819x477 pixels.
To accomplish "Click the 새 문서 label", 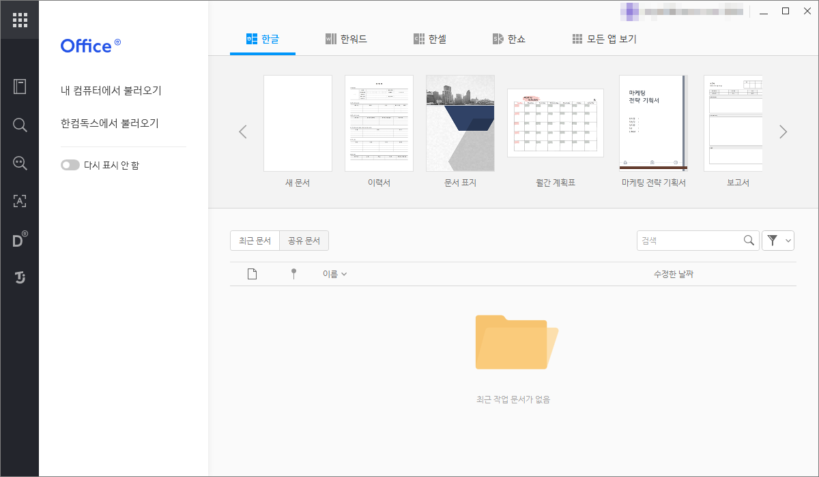I will pyautogui.click(x=298, y=183).
